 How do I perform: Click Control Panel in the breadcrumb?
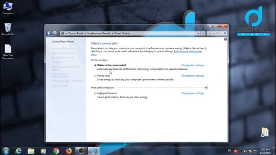tap(75, 33)
